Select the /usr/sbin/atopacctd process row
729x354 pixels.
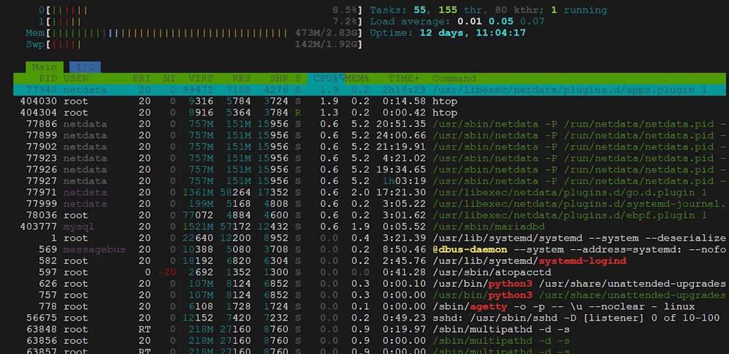pyautogui.click(x=370, y=272)
